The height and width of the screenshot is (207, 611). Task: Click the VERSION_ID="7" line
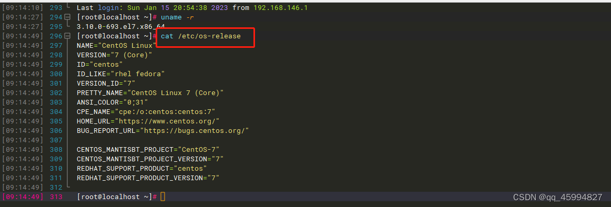coord(106,83)
